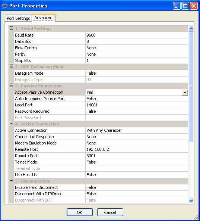Switch to the Port Settings tab
Screen dimensions: 200x221
pyautogui.click(x=18, y=18)
